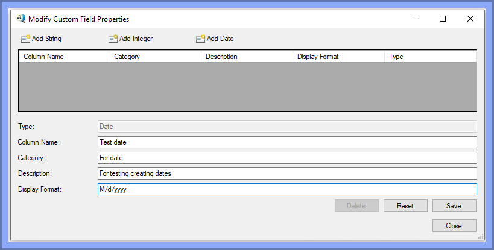Image resolution: width=494 pixels, height=250 pixels.
Task: Click the 'Display Format:' field label
Action: coord(40,189)
